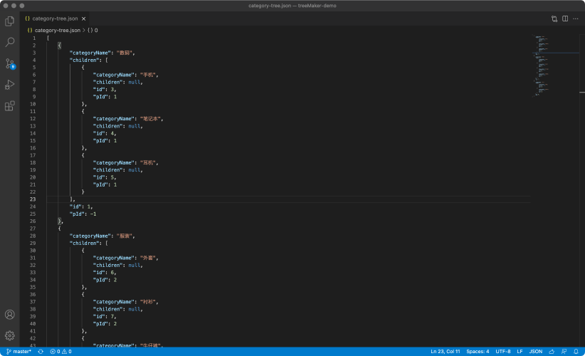585x356 pixels.
Task: Click the errors and warnings status indicator
Action: tap(60, 351)
